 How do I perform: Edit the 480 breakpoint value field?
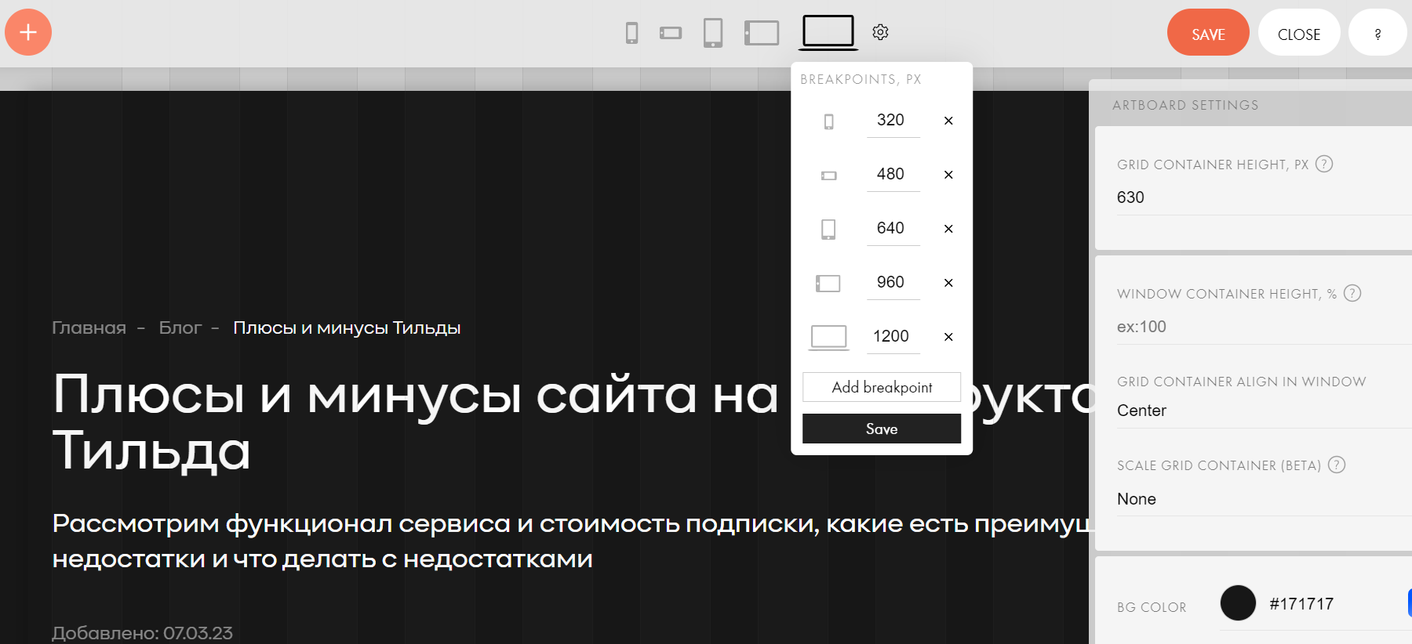[x=893, y=175]
